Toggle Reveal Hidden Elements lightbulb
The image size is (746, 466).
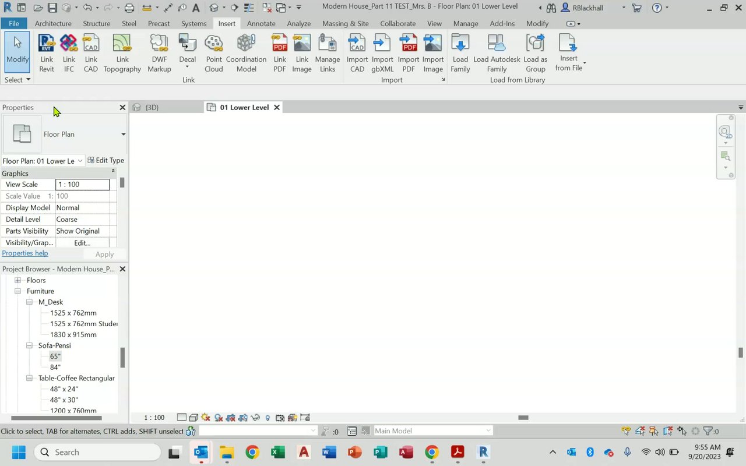pyautogui.click(x=268, y=418)
